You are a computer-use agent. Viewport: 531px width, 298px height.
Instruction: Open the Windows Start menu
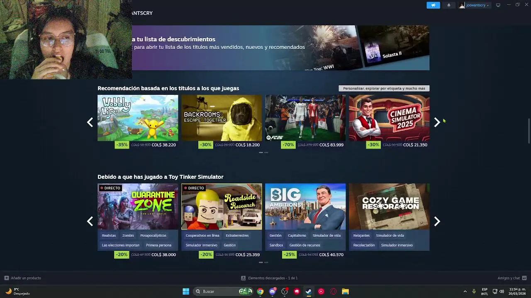(x=186, y=291)
